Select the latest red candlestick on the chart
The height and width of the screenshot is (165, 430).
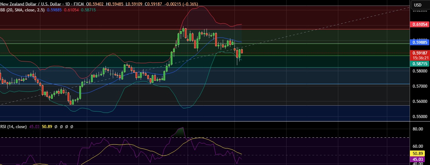tap(242, 51)
